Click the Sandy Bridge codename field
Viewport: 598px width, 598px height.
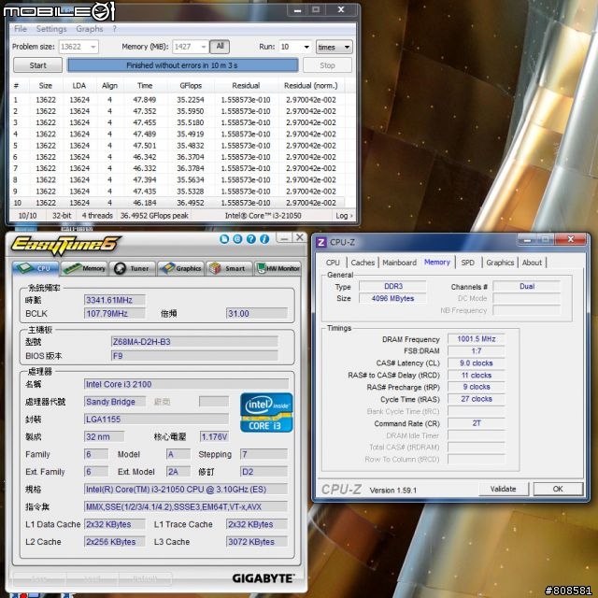point(114,402)
